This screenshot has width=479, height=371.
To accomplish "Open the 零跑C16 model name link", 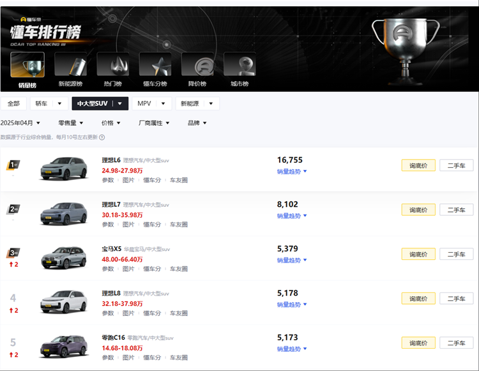I will pyautogui.click(x=113, y=337).
